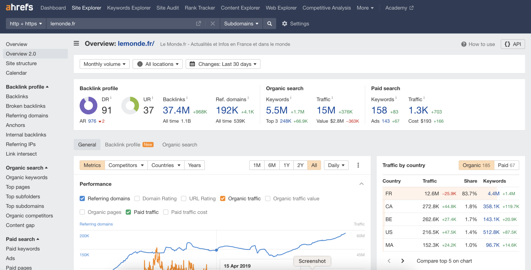Disable the Paid traffic checkbox

click(x=128, y=212)
